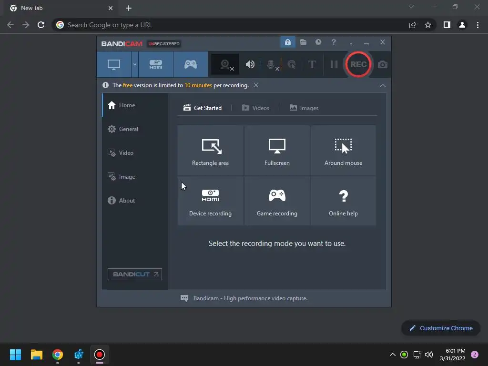The width and height of the screenshot is (488, 366).
Task: Close the New Tab tab
Action: tap(111, 8)
